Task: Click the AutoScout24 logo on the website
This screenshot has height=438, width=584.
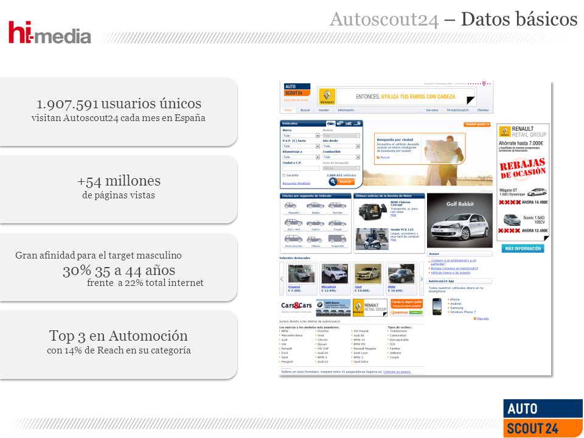Action: [297, 90]
